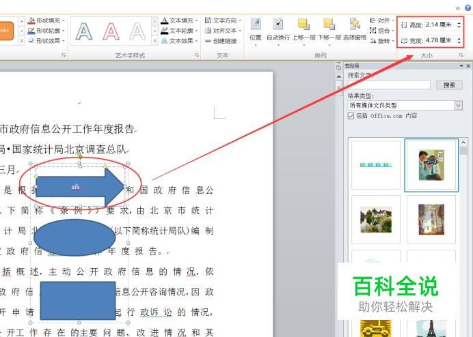Viewport: 473px width, 337px height.
Task: Open WordArt styles (艺术字样式) dialog launcher
Action: (x=197, y=55)
